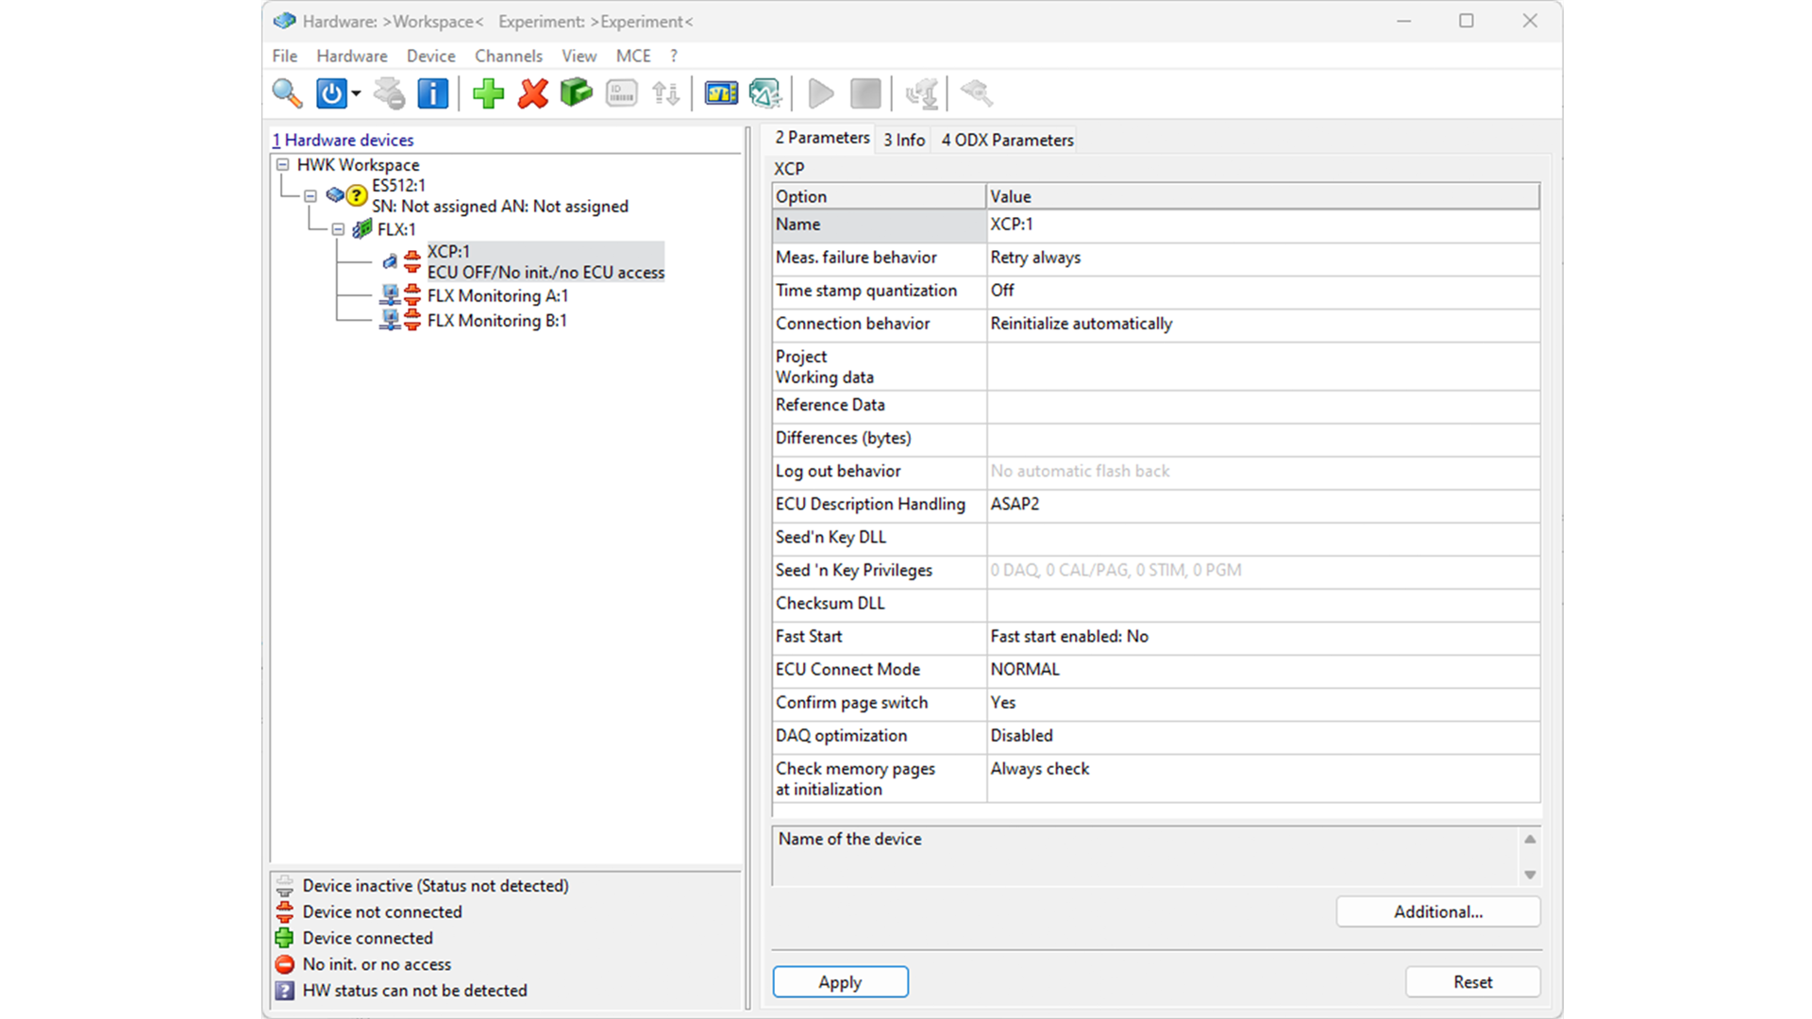Collapse the FLX:1 tree node

point(338,229)
